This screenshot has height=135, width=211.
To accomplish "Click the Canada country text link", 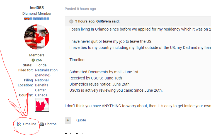I will pyautogui.click(x=41, y=95).
